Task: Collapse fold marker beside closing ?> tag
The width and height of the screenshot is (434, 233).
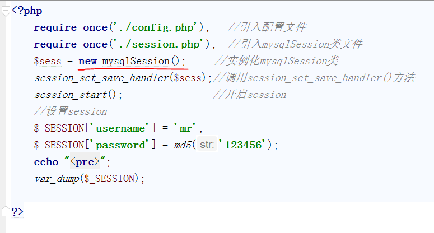Action: 6,211
